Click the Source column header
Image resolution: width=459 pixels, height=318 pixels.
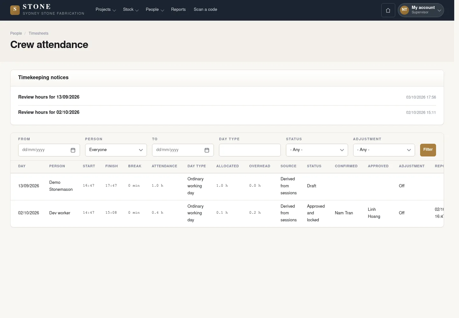[x=288, y=166]
